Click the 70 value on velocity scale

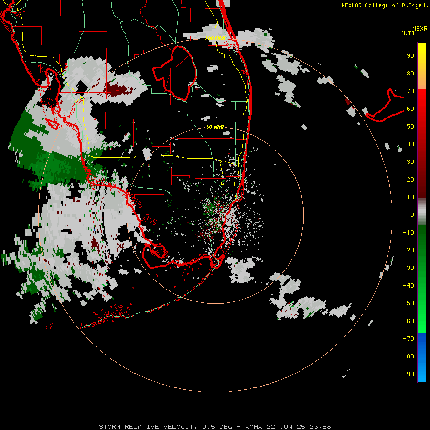(x=410, y=91)
